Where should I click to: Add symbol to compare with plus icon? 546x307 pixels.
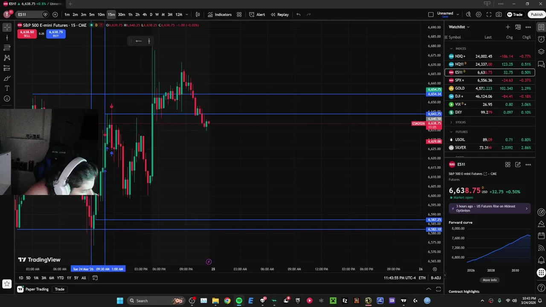point(55,14)
